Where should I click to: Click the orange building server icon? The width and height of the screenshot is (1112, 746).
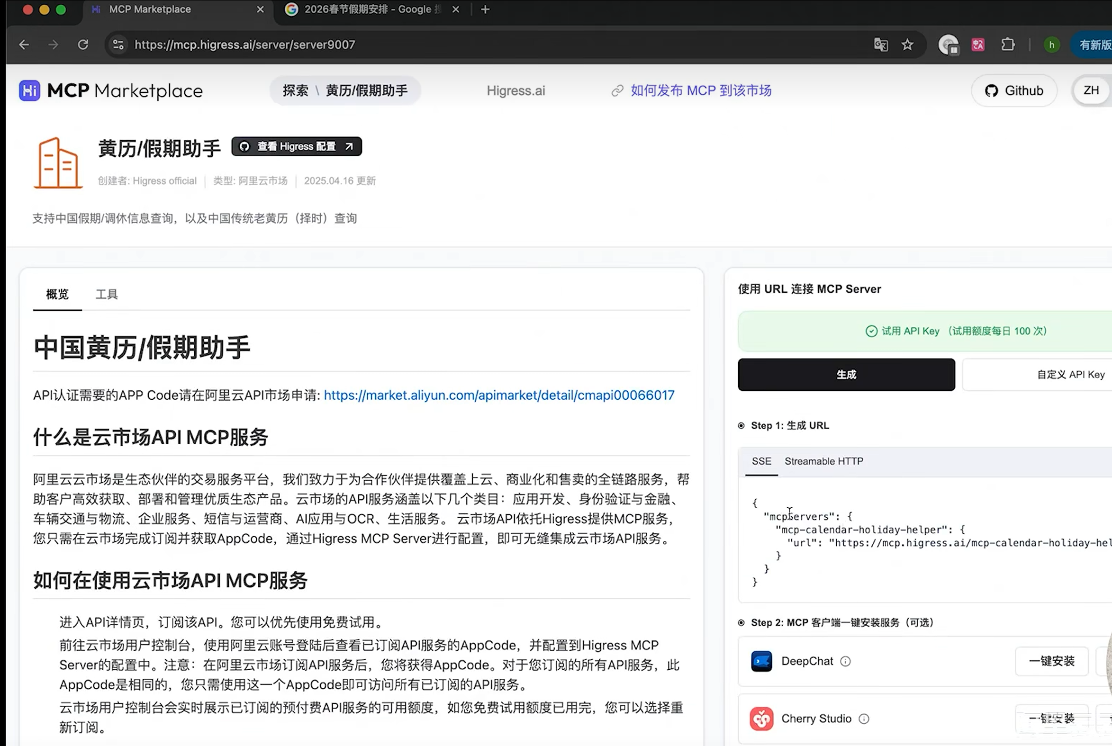coord(58,163)
